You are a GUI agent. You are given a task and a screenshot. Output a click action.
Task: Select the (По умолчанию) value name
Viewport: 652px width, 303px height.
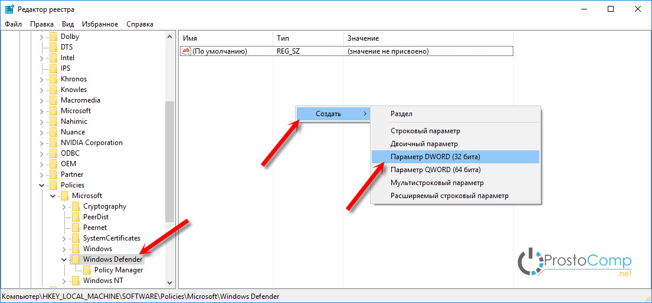tap(219, 51)
